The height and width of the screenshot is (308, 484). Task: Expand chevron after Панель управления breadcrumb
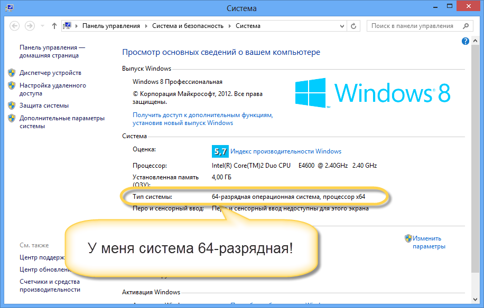point(146,26)
